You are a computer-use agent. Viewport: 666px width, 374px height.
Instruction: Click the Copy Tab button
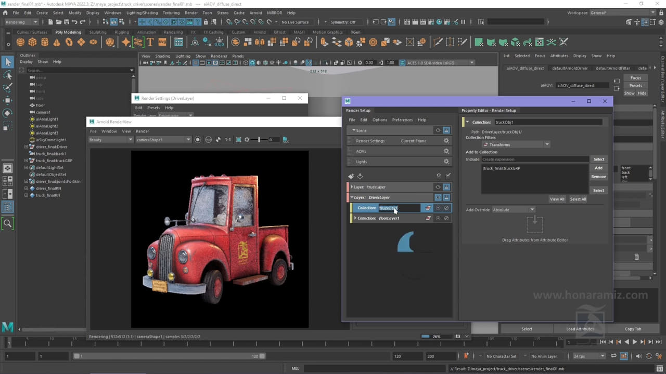[633, 329]
